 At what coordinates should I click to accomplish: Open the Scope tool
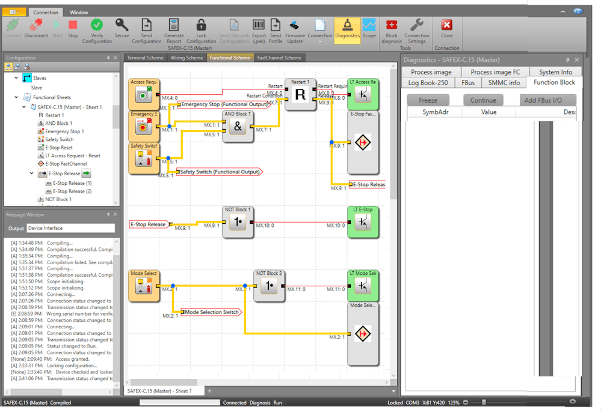pyautogui.click(x=369, y=26)
